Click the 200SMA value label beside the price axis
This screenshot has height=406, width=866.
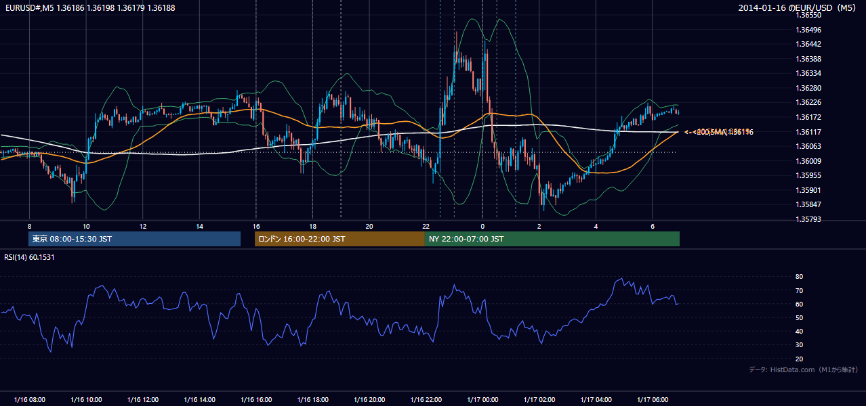point(720,132)
